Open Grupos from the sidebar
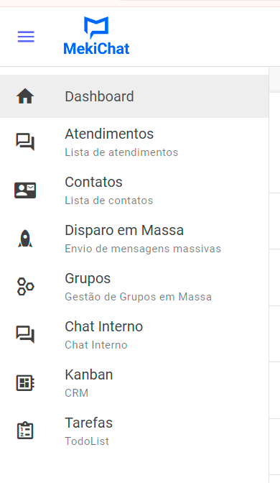280x483 pixels. (x=134, y=287)
